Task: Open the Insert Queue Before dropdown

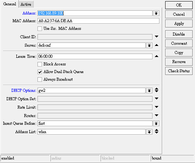Action: [x=156, y=124]
